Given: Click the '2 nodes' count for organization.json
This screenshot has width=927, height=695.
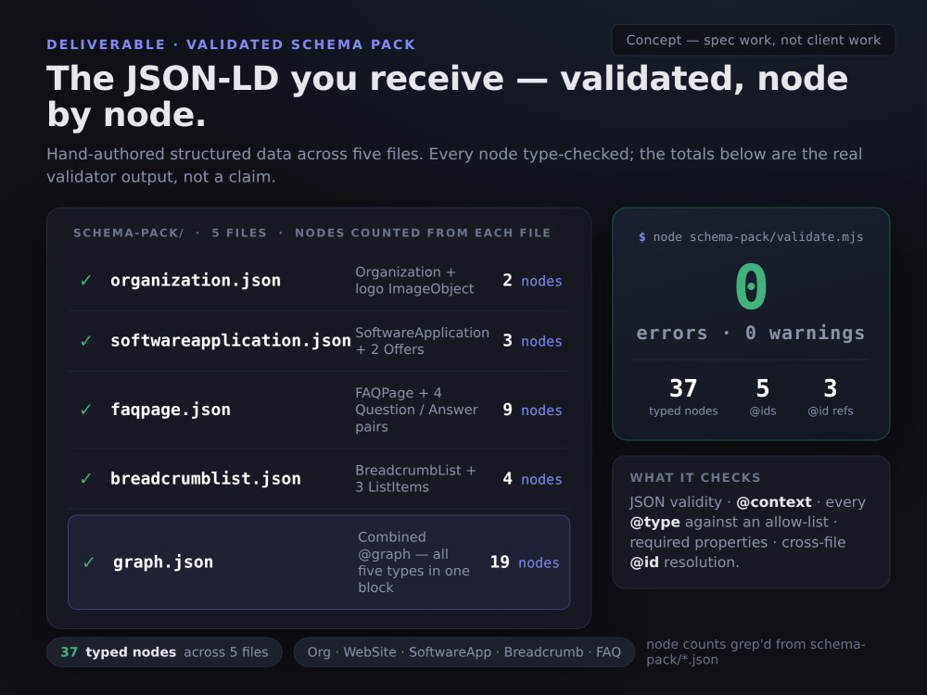Looking at the screenshot, I should point(532,281).
